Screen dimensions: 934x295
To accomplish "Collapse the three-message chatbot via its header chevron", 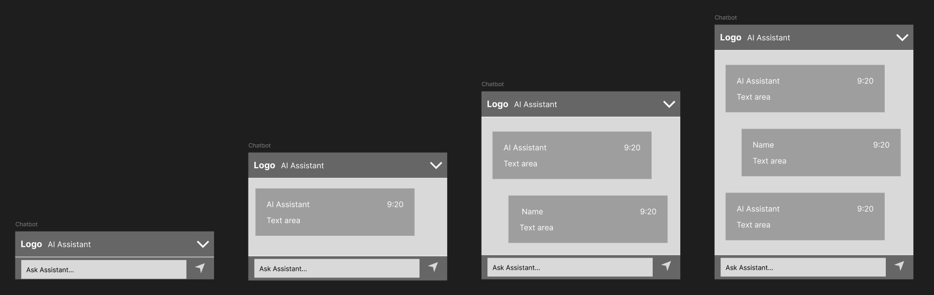I will tap(902, 38).
